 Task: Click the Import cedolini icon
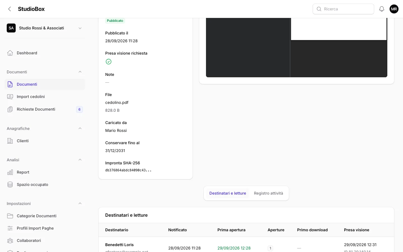pyautogui.click(x=10, y=97)
